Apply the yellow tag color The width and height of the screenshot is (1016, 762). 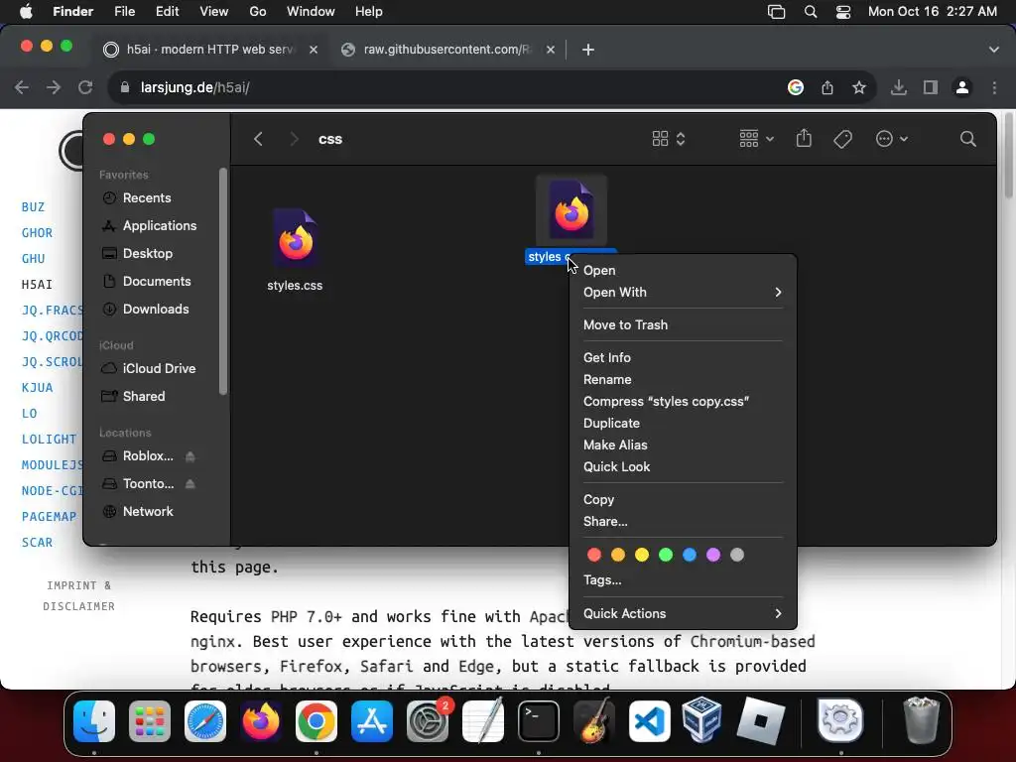coord(642,555)
